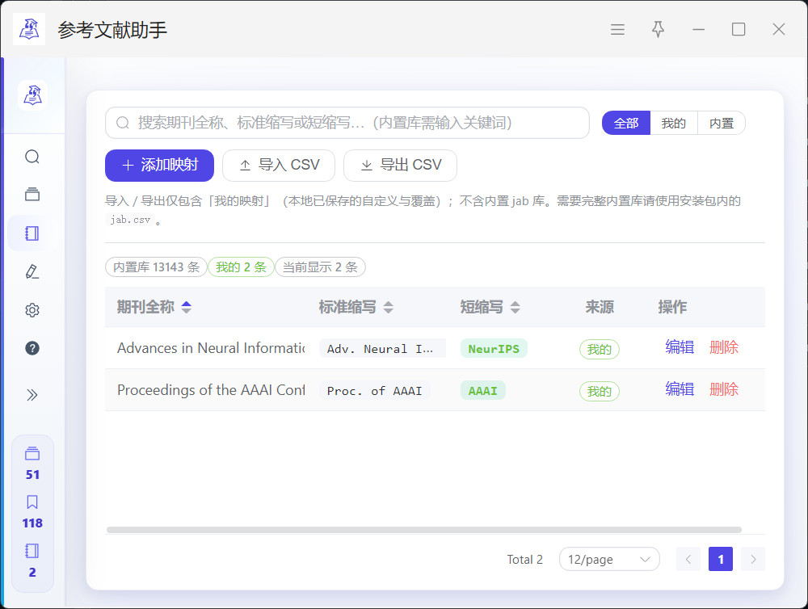Switch filter to 我的
The width and height of the screenshot is (808, 609).
[673, 123]
